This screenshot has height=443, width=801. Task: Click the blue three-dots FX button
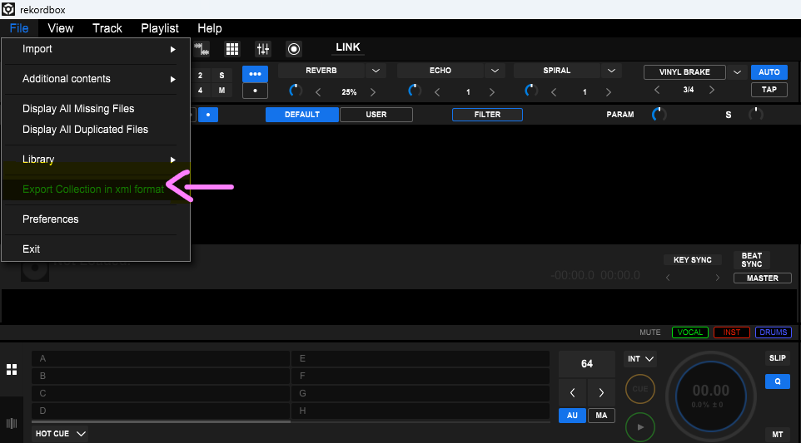[x=255, y=74]
